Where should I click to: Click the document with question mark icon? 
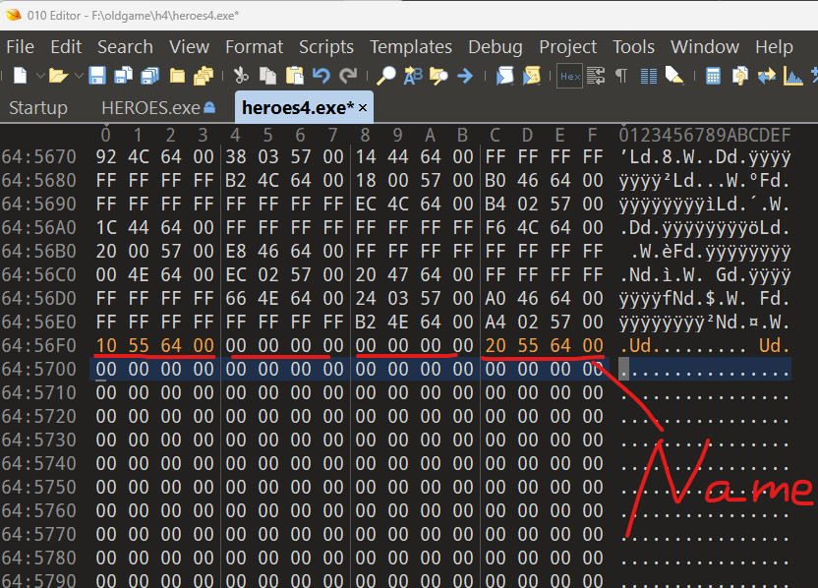click(x=739, y=76)
